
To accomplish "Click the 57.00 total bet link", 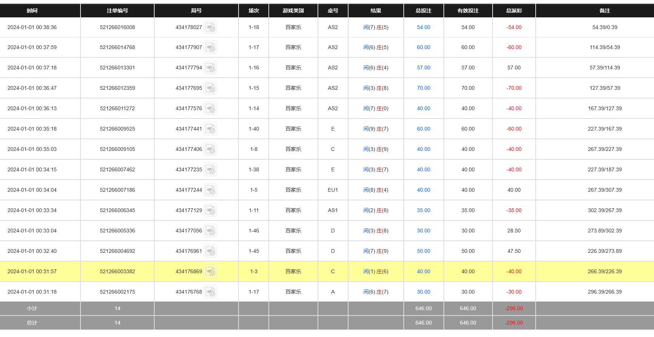I will click(x=423, y=68).
